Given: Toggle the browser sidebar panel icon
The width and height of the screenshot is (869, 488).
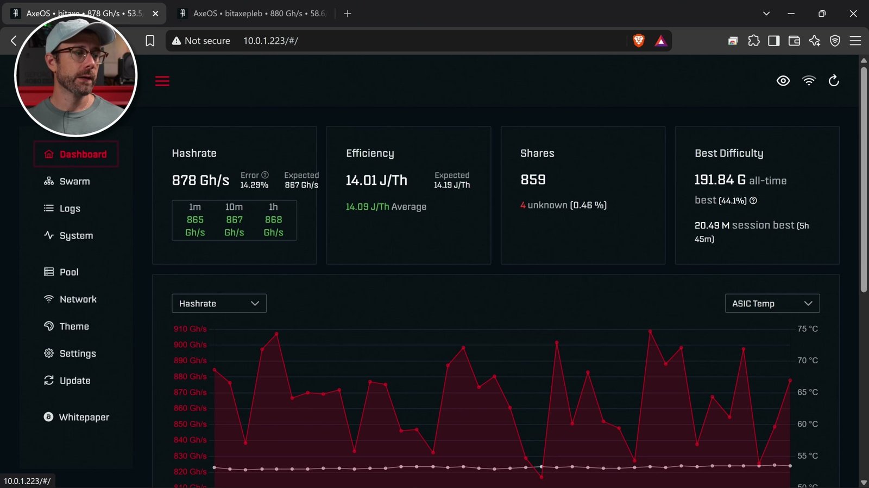Looking at the screenshot, I should 774,41.
